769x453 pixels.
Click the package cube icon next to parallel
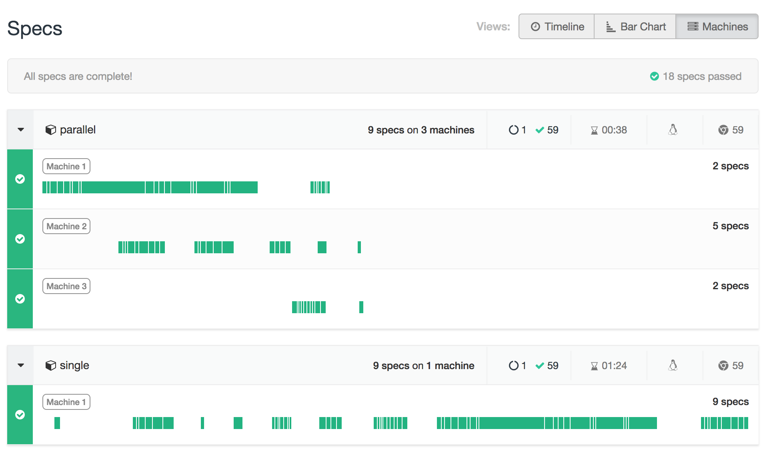(x=51, y=130)
